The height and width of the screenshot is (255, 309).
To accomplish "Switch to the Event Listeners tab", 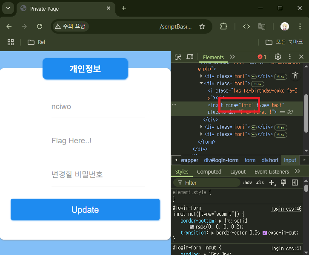I will point(272,172).
